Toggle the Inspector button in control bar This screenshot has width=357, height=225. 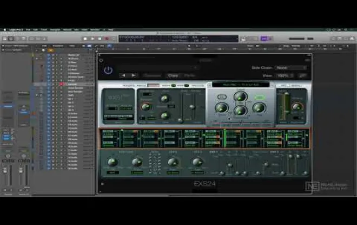(x=11, y=39)
